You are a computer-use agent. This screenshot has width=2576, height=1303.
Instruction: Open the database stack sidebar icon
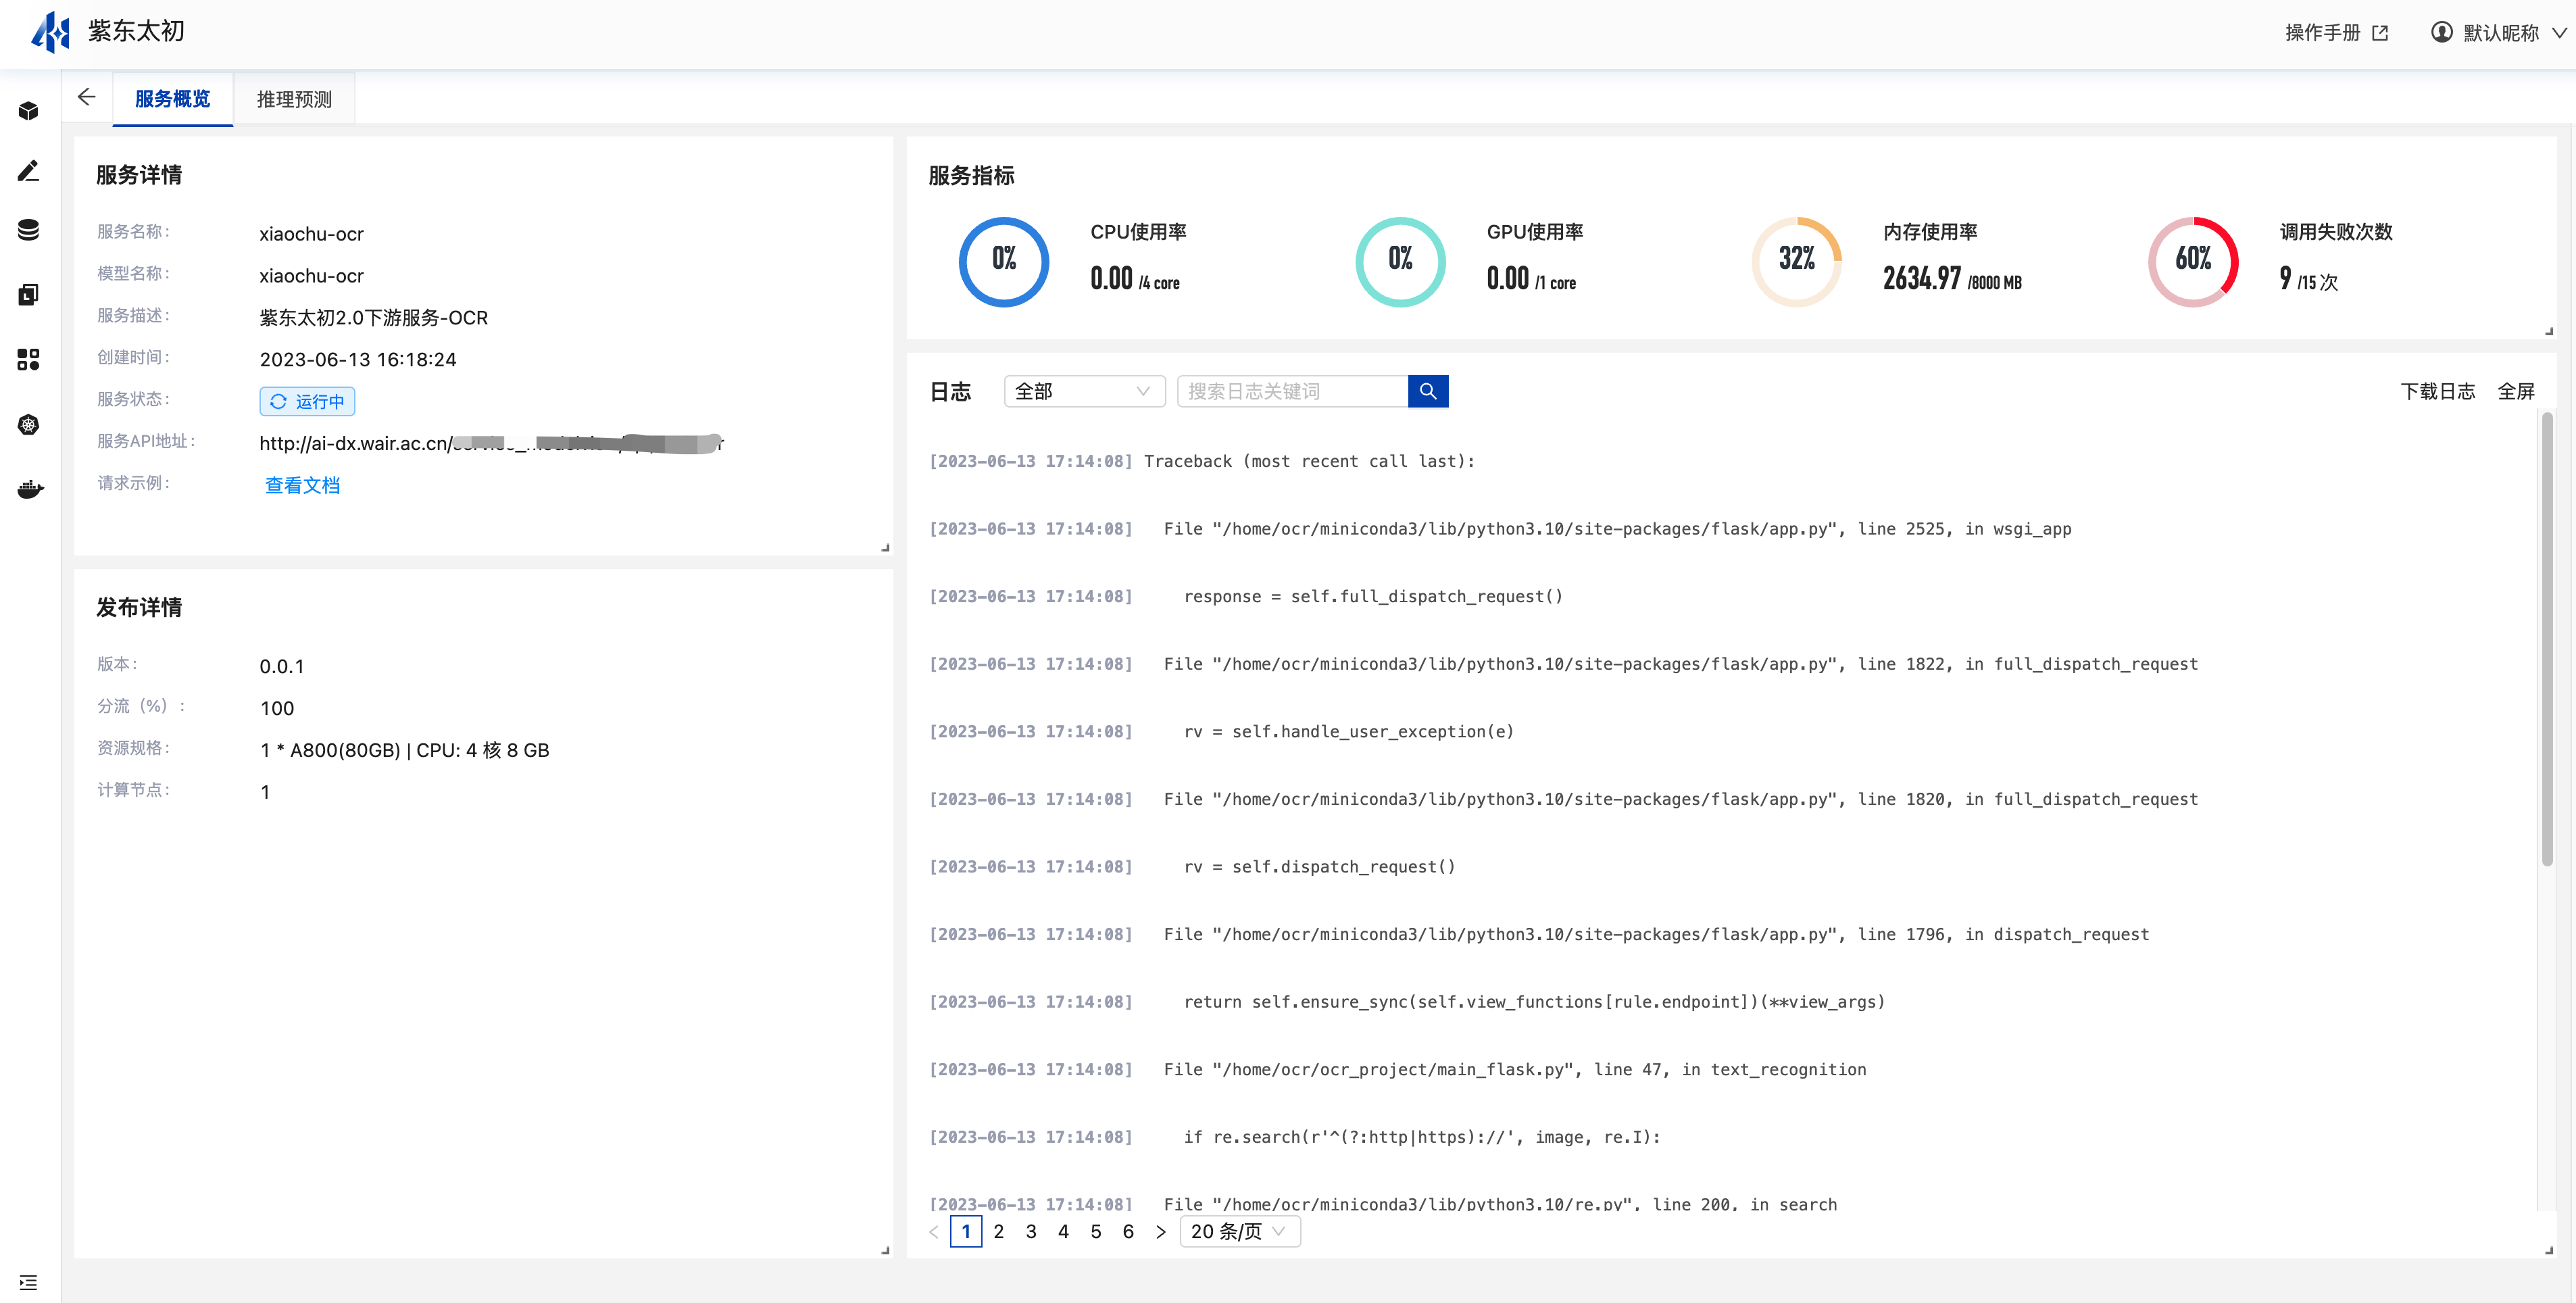(x=28, y=230)
